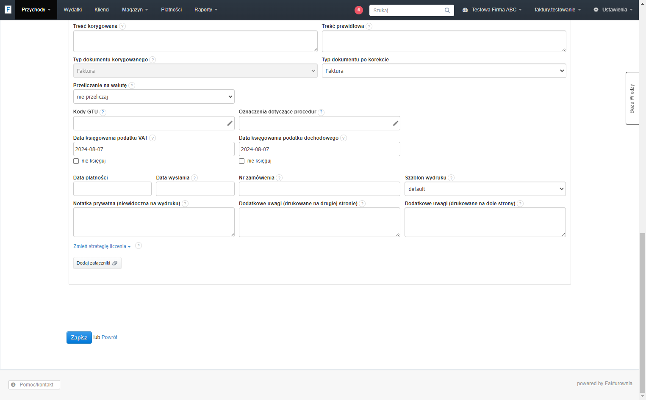Show help for Data wysłania
Image resolution: width=646 pixels, height=400 pixels.
point(194,178)
